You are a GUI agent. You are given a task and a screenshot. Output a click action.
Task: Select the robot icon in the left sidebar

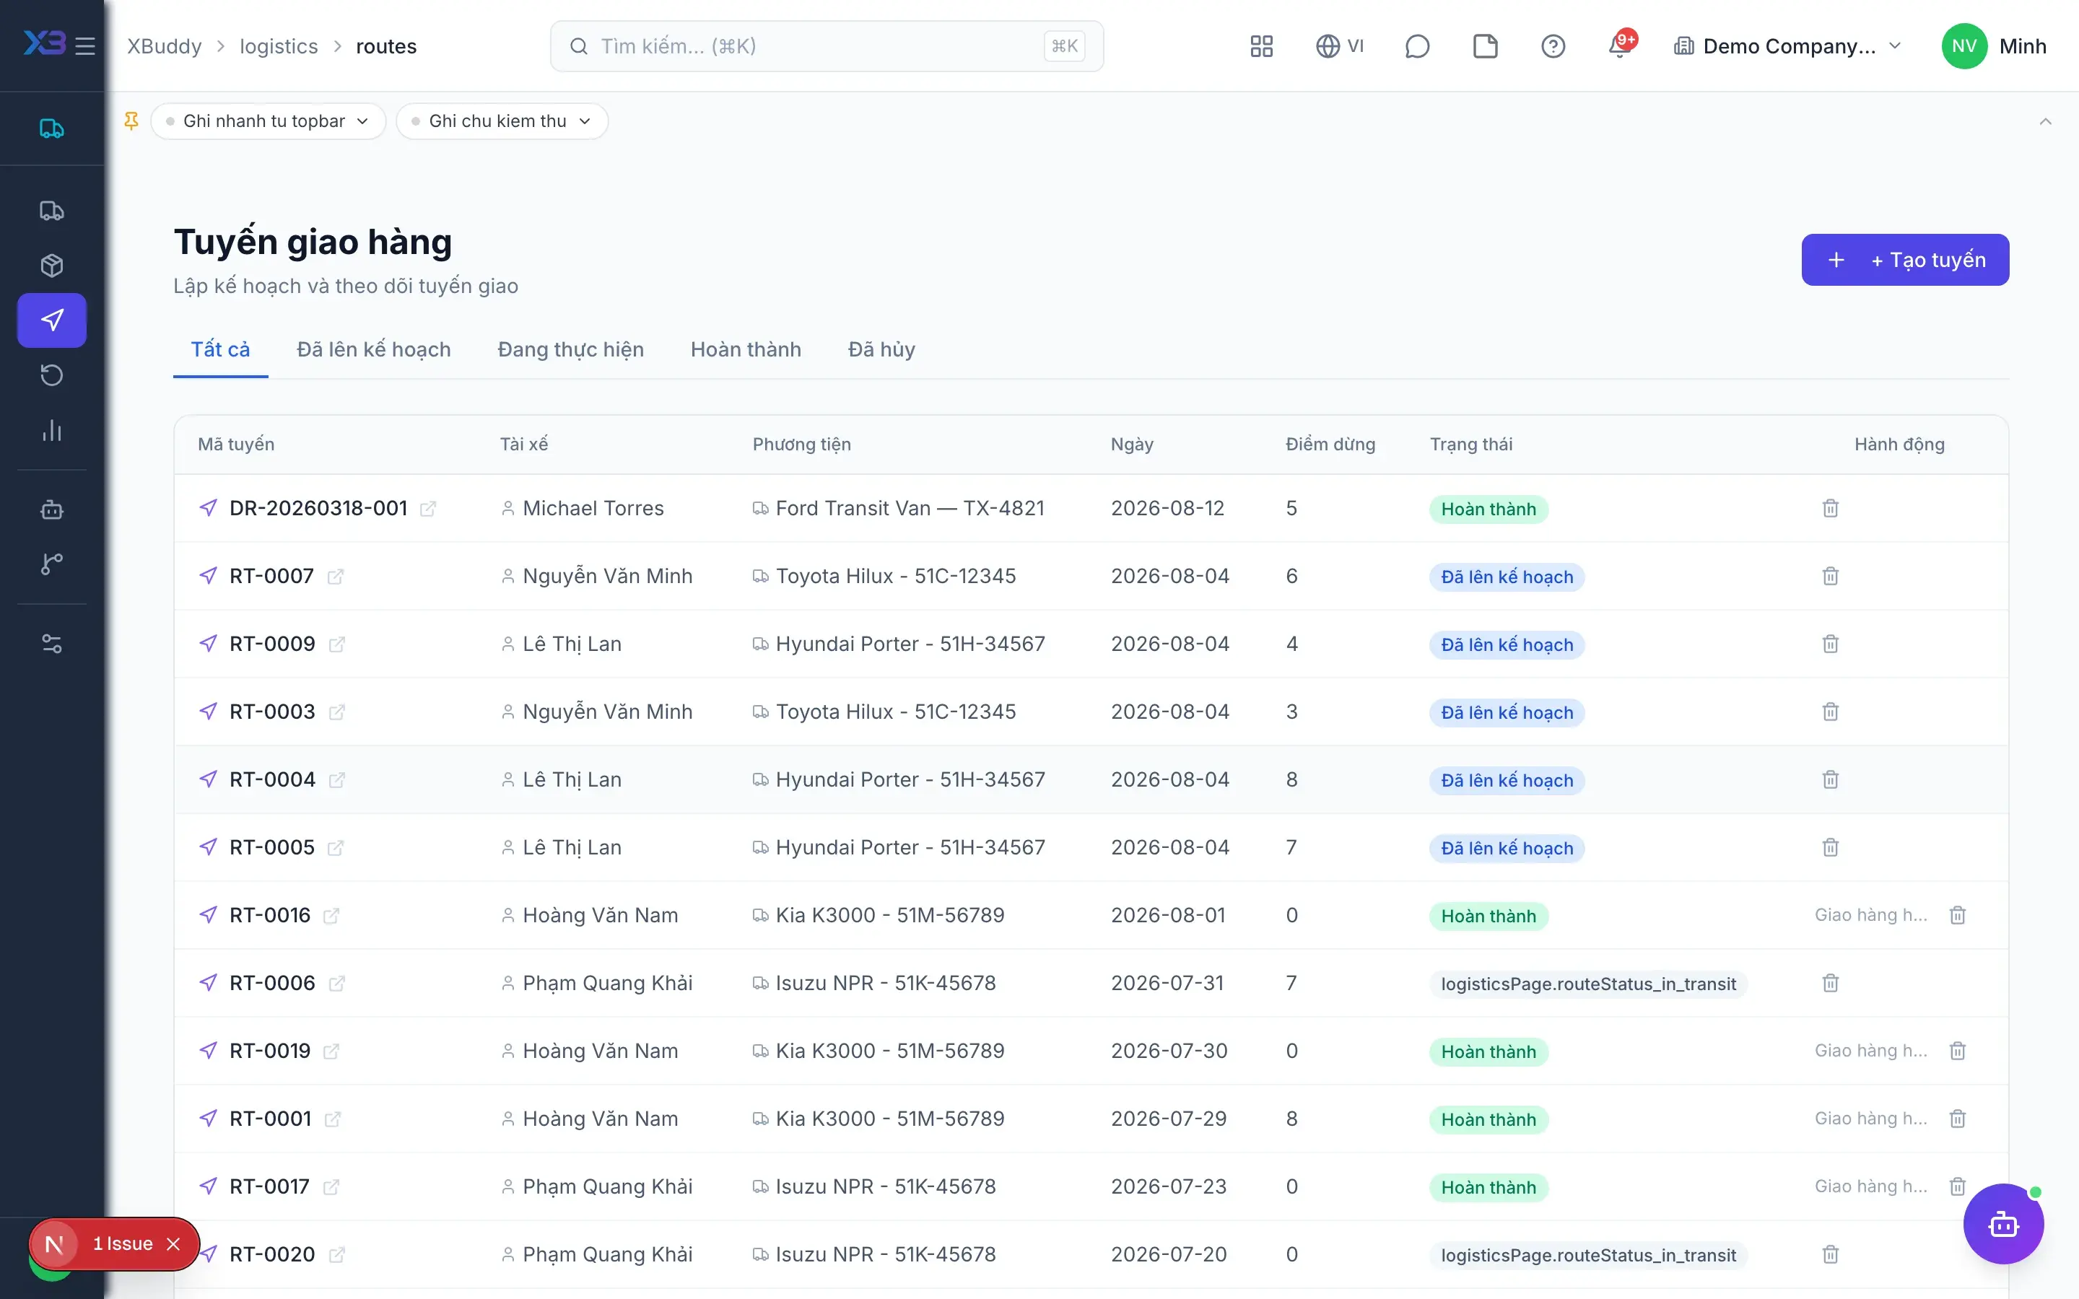click(x=51, y=509)
